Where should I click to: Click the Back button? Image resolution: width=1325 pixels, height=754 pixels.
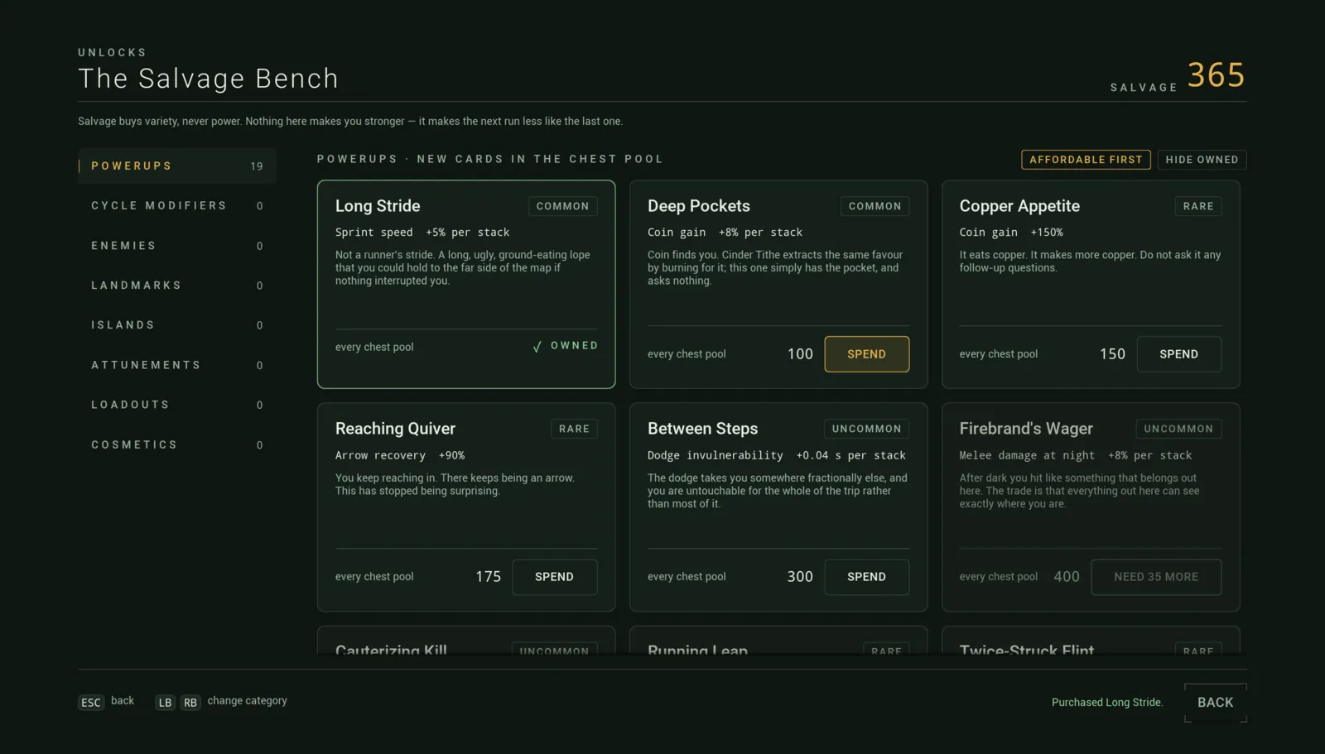pyautogui.click(x=1216, y=703)
